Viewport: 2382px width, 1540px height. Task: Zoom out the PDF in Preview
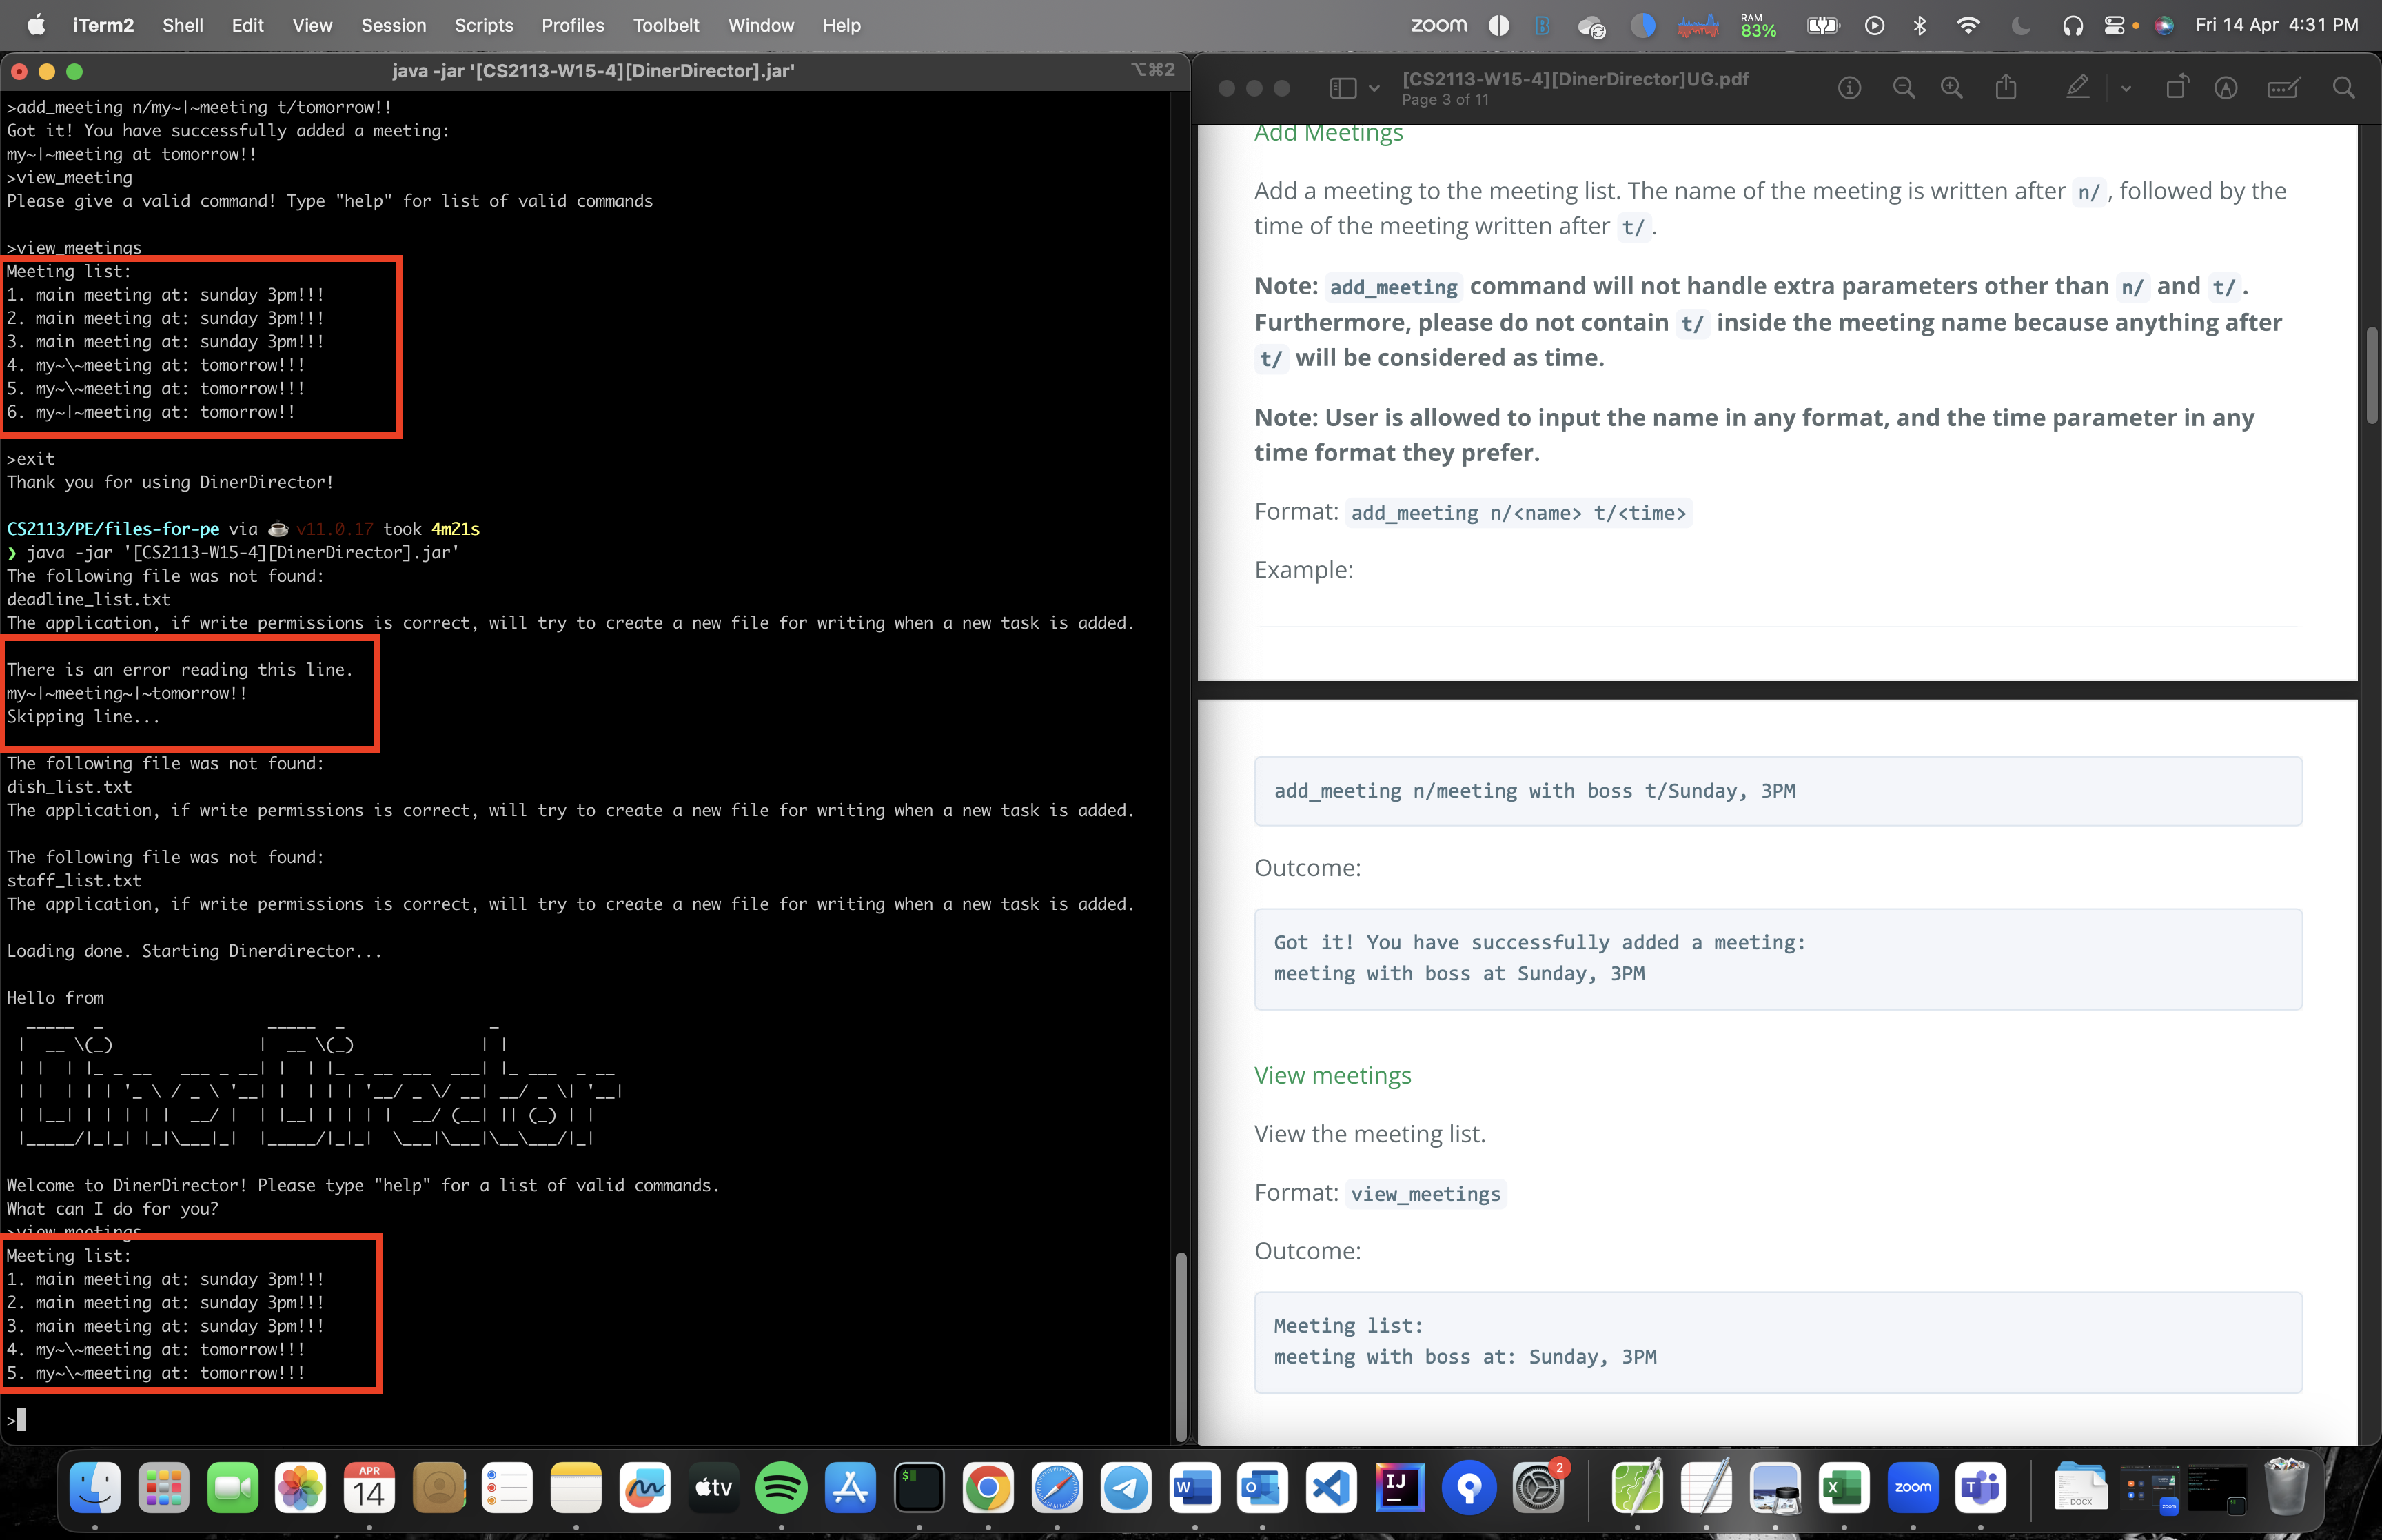[x=1903, y=88]
